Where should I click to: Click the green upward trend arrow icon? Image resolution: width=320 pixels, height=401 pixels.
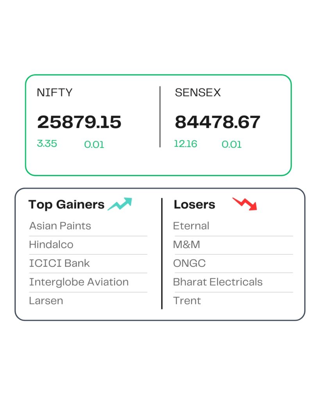point(120,204)
